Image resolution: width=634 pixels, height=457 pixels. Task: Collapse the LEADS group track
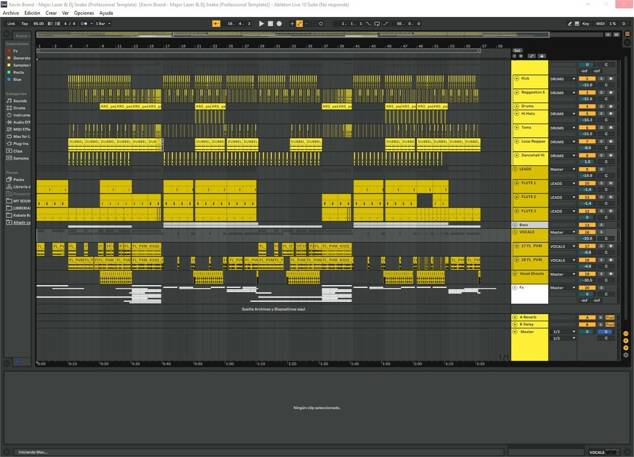(515, 169)
